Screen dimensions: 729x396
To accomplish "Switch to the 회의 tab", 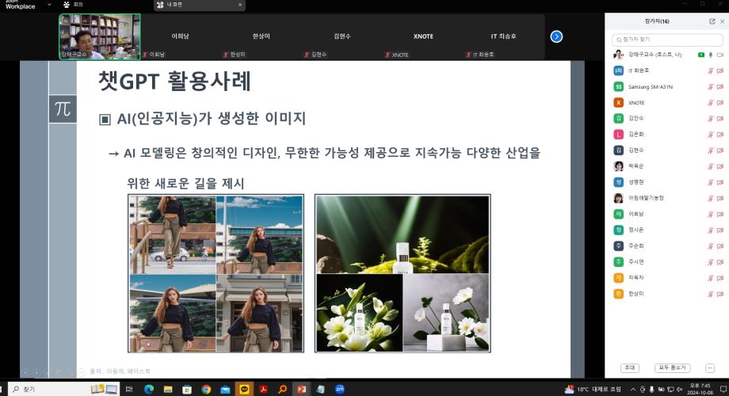I will [74, 5].
